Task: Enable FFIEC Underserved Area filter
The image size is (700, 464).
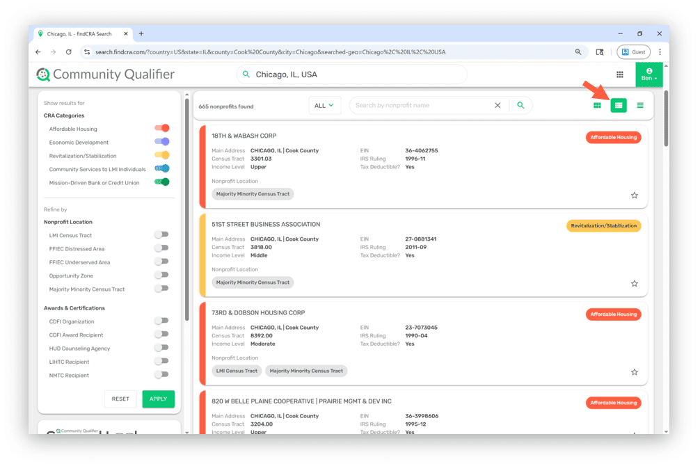Action: click(x=161, y=262)
